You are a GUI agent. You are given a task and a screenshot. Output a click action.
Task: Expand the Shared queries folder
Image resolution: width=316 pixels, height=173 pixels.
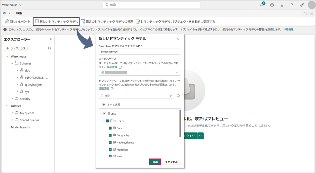click(12, 120)
